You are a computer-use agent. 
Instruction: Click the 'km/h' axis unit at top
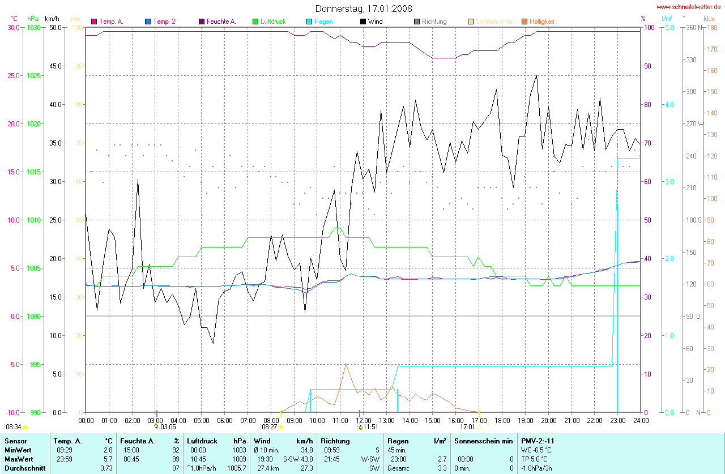pos(52,19)
